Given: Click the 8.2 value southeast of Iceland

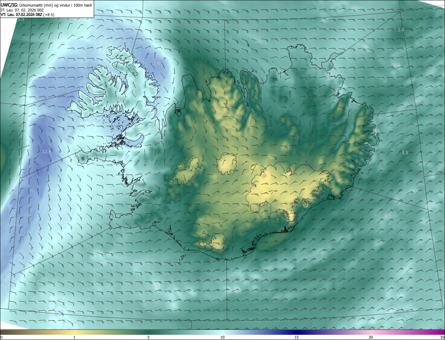Looking at the screenshot, I should pyautogui.click(x=388, y=216).
